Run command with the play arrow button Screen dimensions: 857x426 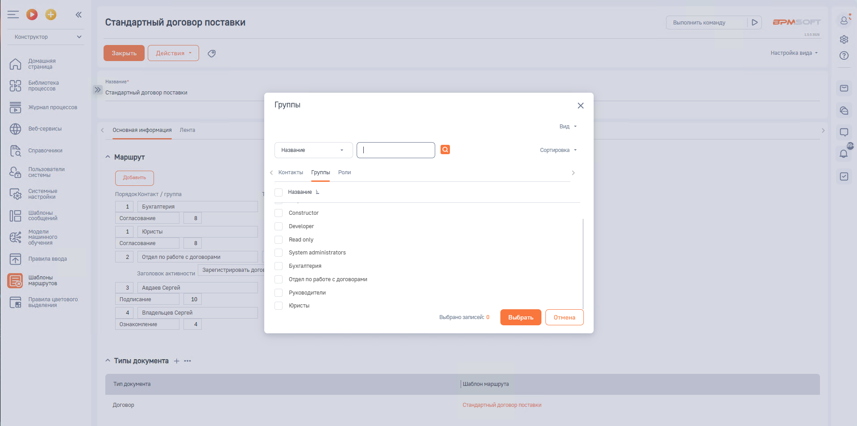coord(754,22)
